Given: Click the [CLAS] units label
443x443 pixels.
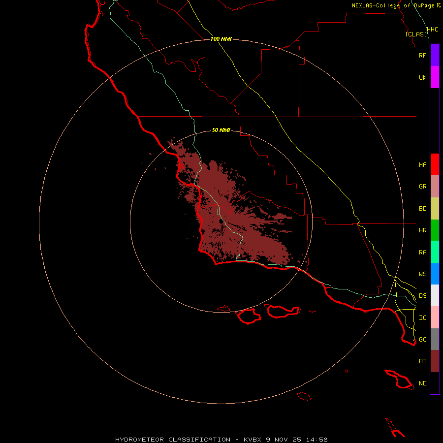Looking at the screenshot, I should (416, 34).
